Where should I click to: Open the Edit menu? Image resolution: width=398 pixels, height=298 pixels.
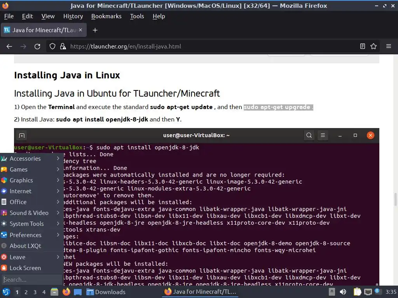click(28, 16)
